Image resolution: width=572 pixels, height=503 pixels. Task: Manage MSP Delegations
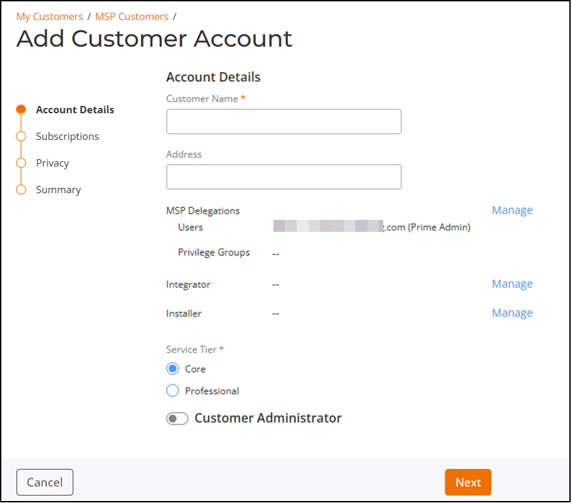(512, 211)
